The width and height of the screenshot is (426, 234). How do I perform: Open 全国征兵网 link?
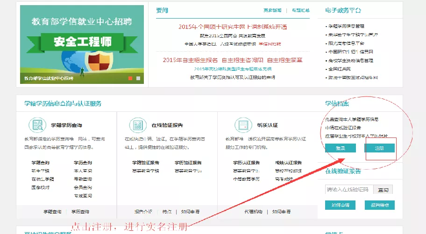[x=339, y=69]
